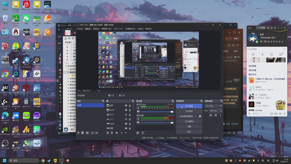Decrease transition duration with down arrow
This screenshot has height=164, width=291.
click(221, 112)
